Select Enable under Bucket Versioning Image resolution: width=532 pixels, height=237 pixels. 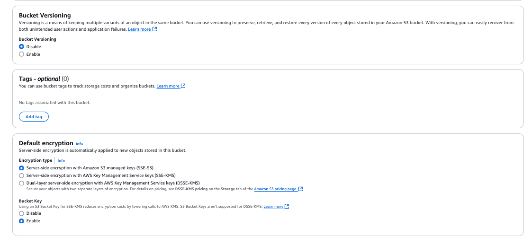21,54
